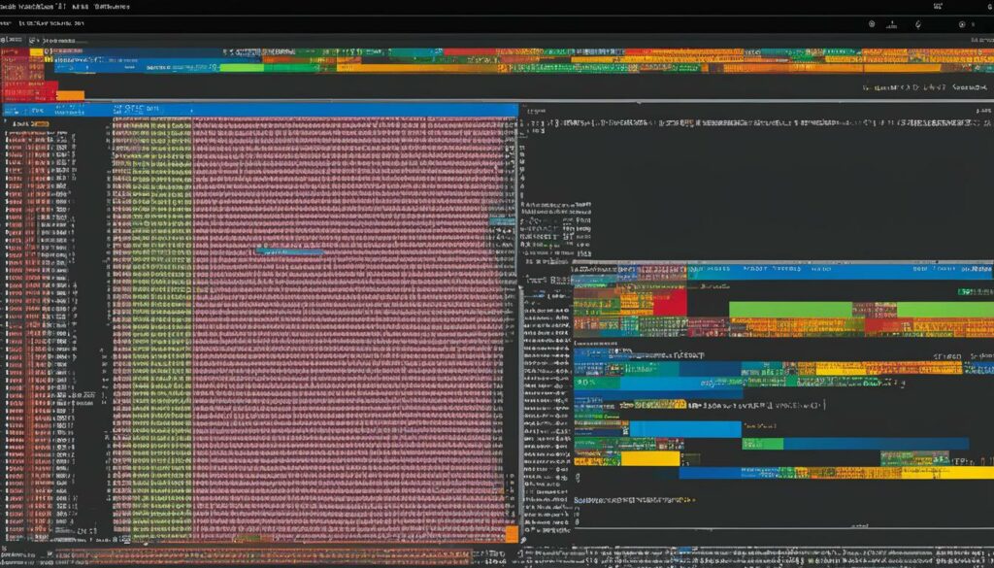This screenshot has width=994, height=568.
Task: Select the red block in the lower-right chart
Action: coord(669,304)
